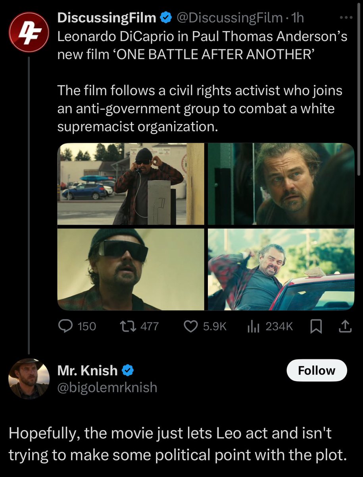Open the @bigolemrknish handle
363x477 pixels.
pos(108,387)
